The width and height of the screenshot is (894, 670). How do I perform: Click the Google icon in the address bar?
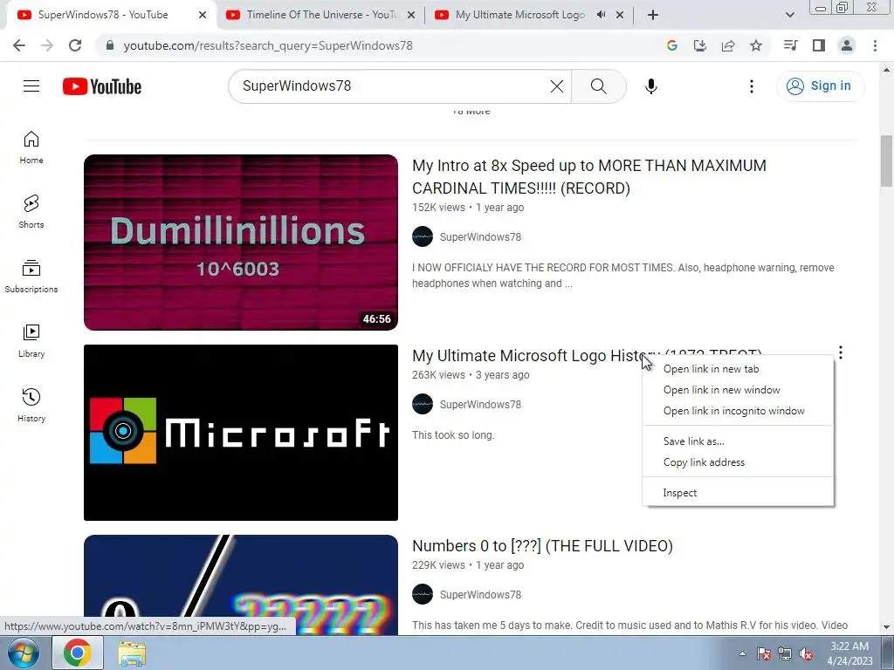click(672, 45)
